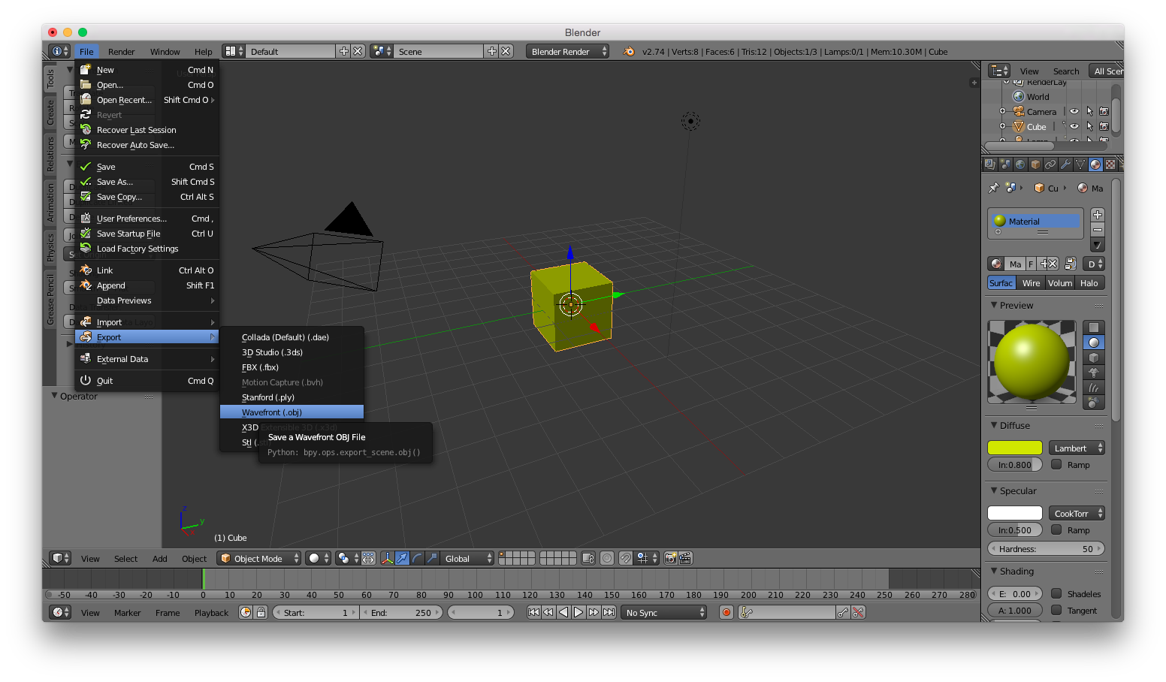Collapse the Diffuse panel
Image resolution: width=1166 pixels, height=682 pixels.
tap(994, 425)
